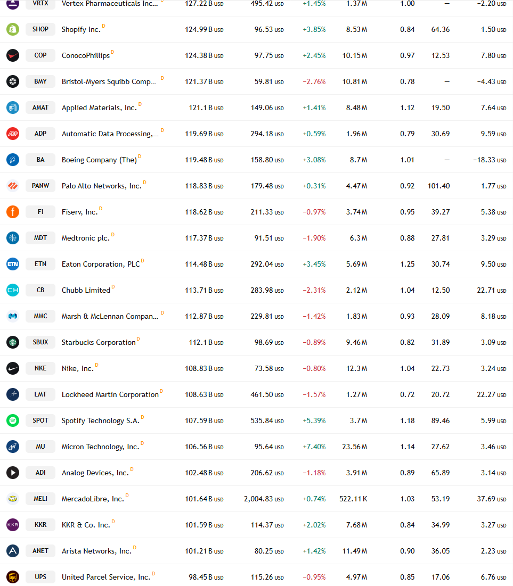Image resolution: width=513 pixels, height=586 pixels.
Task: Open the Eaton Corporation, PLC link
Action: coord(101,264)
